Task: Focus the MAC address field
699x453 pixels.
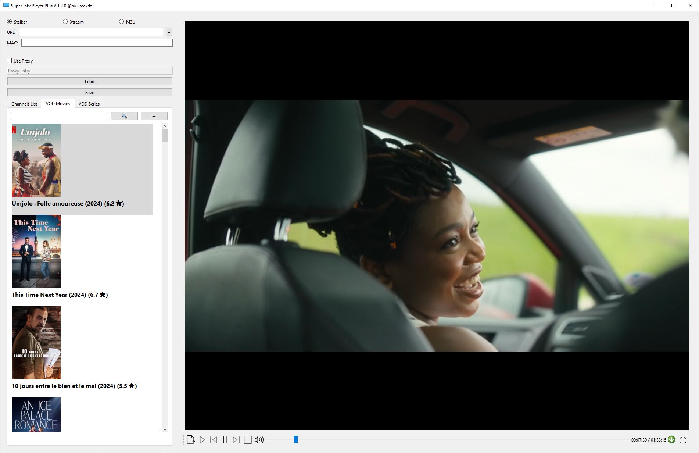Action: click(x=97, y=43)
